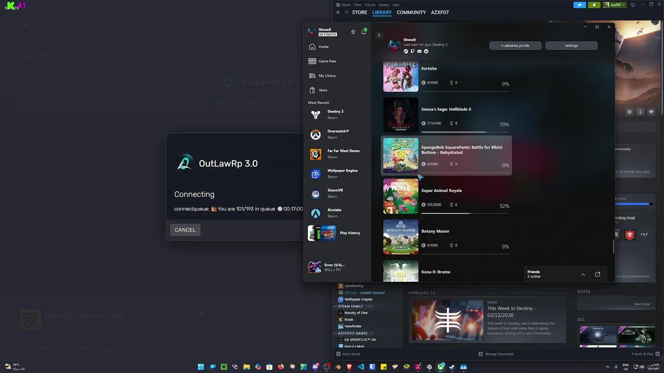Go back using the Xbox profile back arrow
This screenshot has width=664, height=373.
[x=379, y=35]
